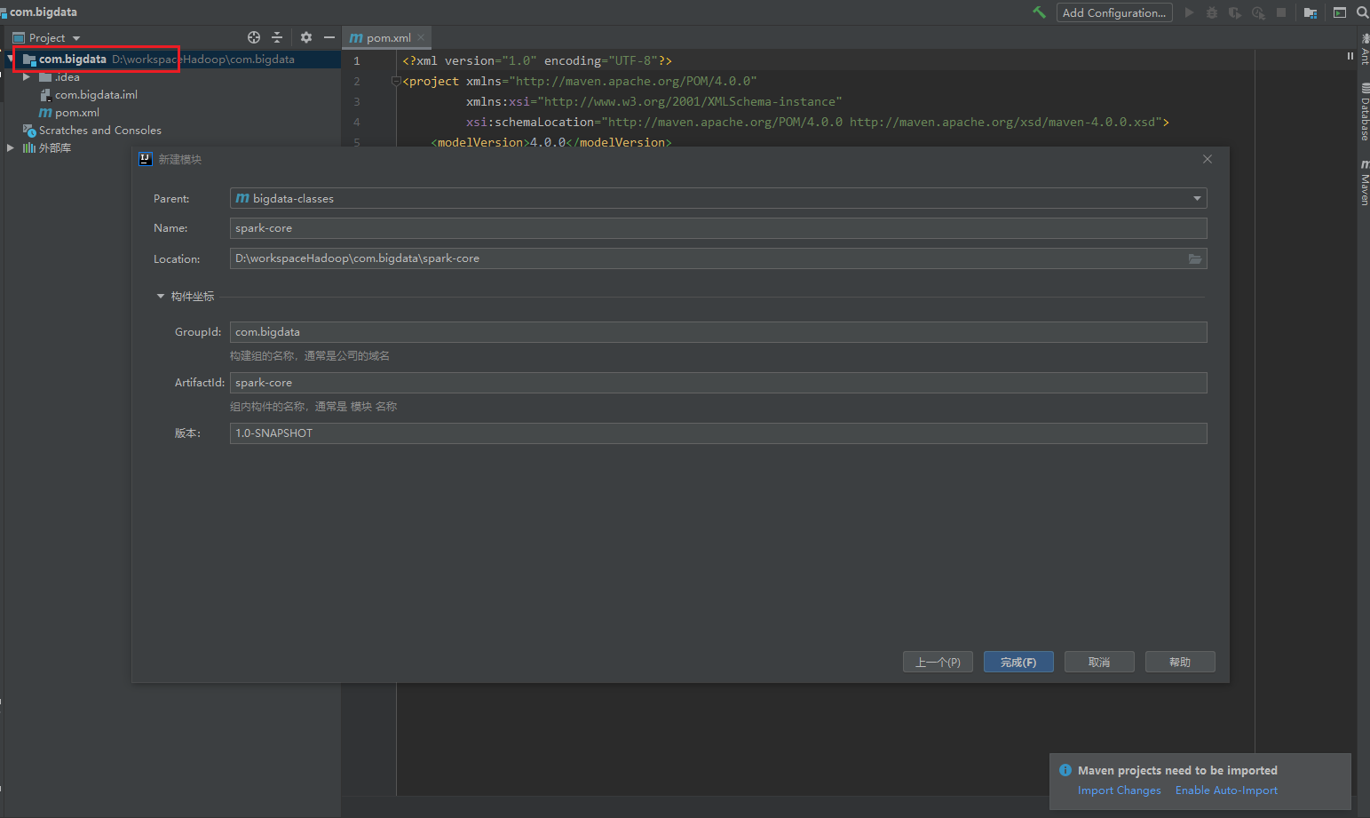Click the Profiler run icon
1370x818 pixels.
pos(1258,12)
